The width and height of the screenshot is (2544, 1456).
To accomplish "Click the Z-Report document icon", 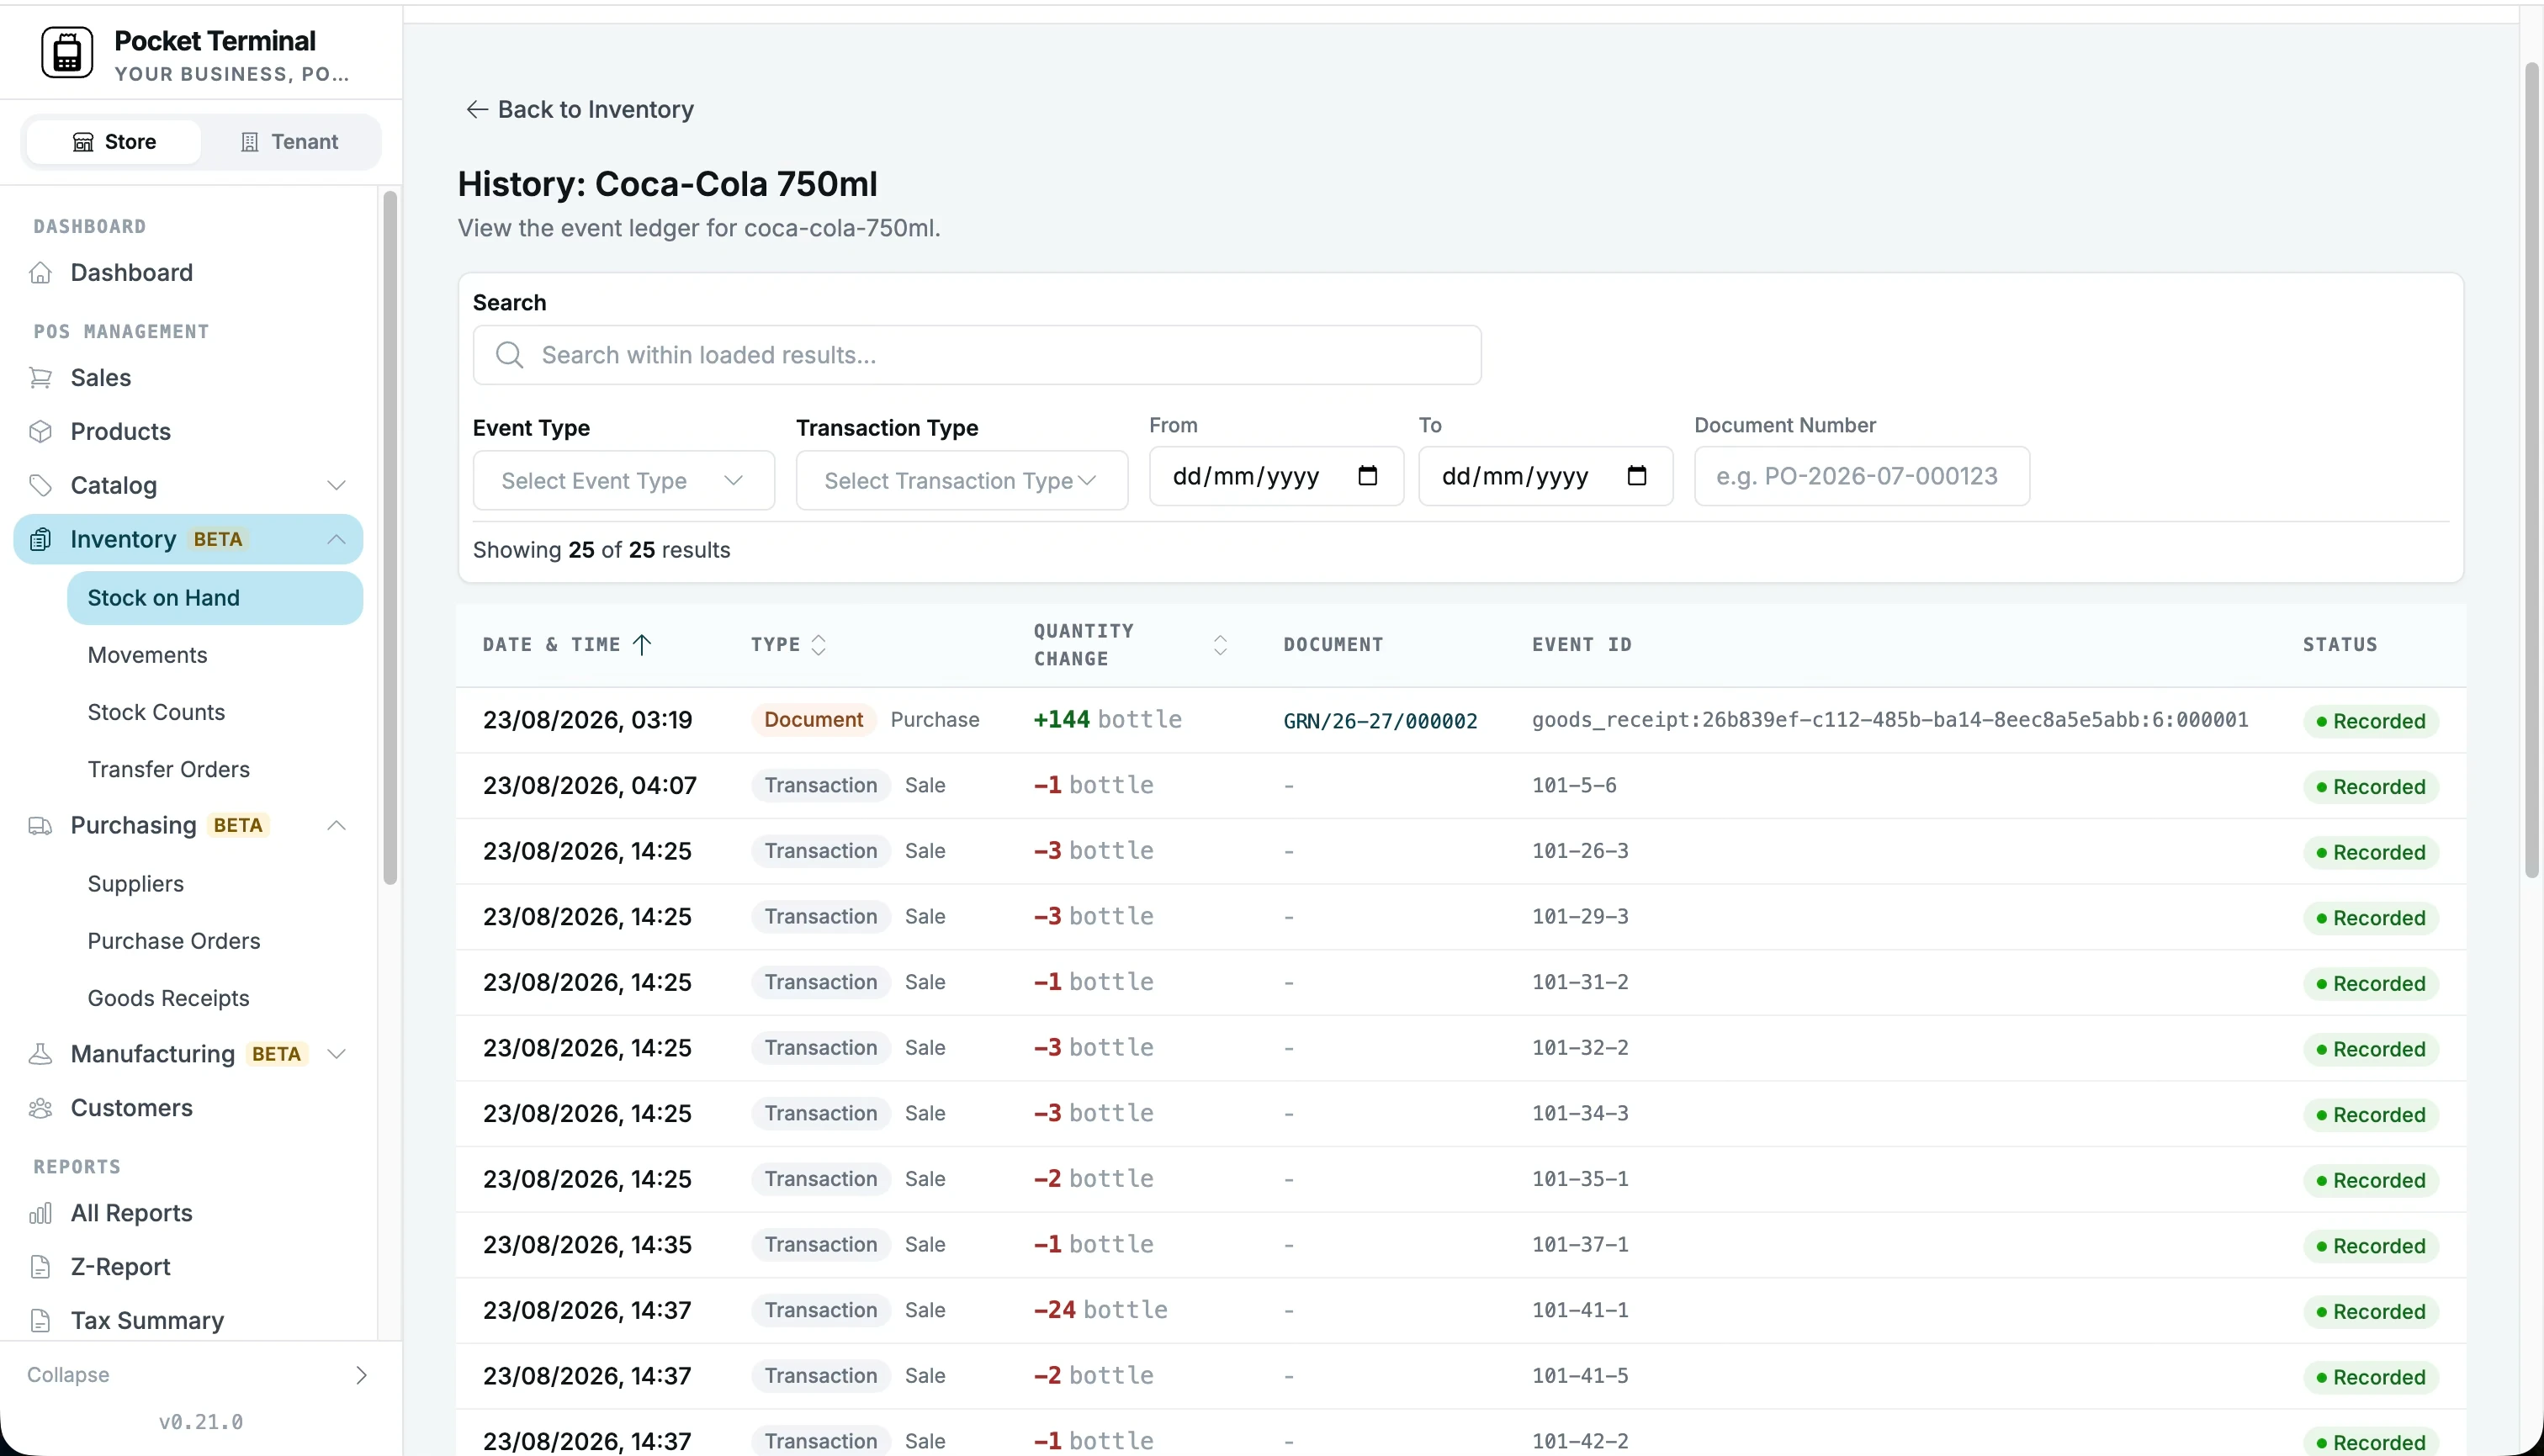I will (x=40, y=1267).
